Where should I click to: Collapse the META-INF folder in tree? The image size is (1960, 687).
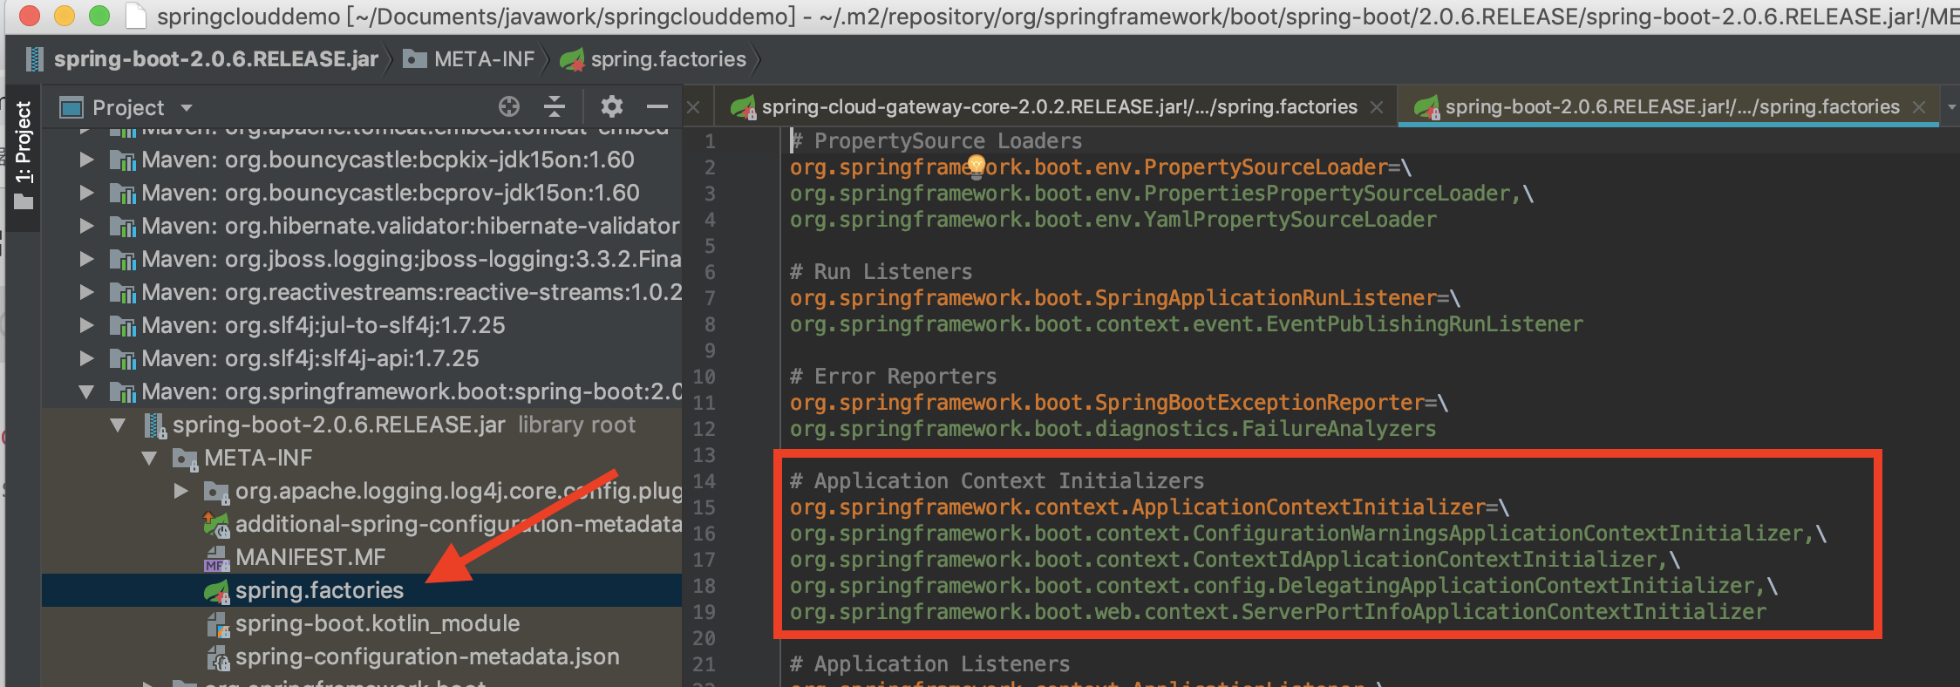coord(149,459)
